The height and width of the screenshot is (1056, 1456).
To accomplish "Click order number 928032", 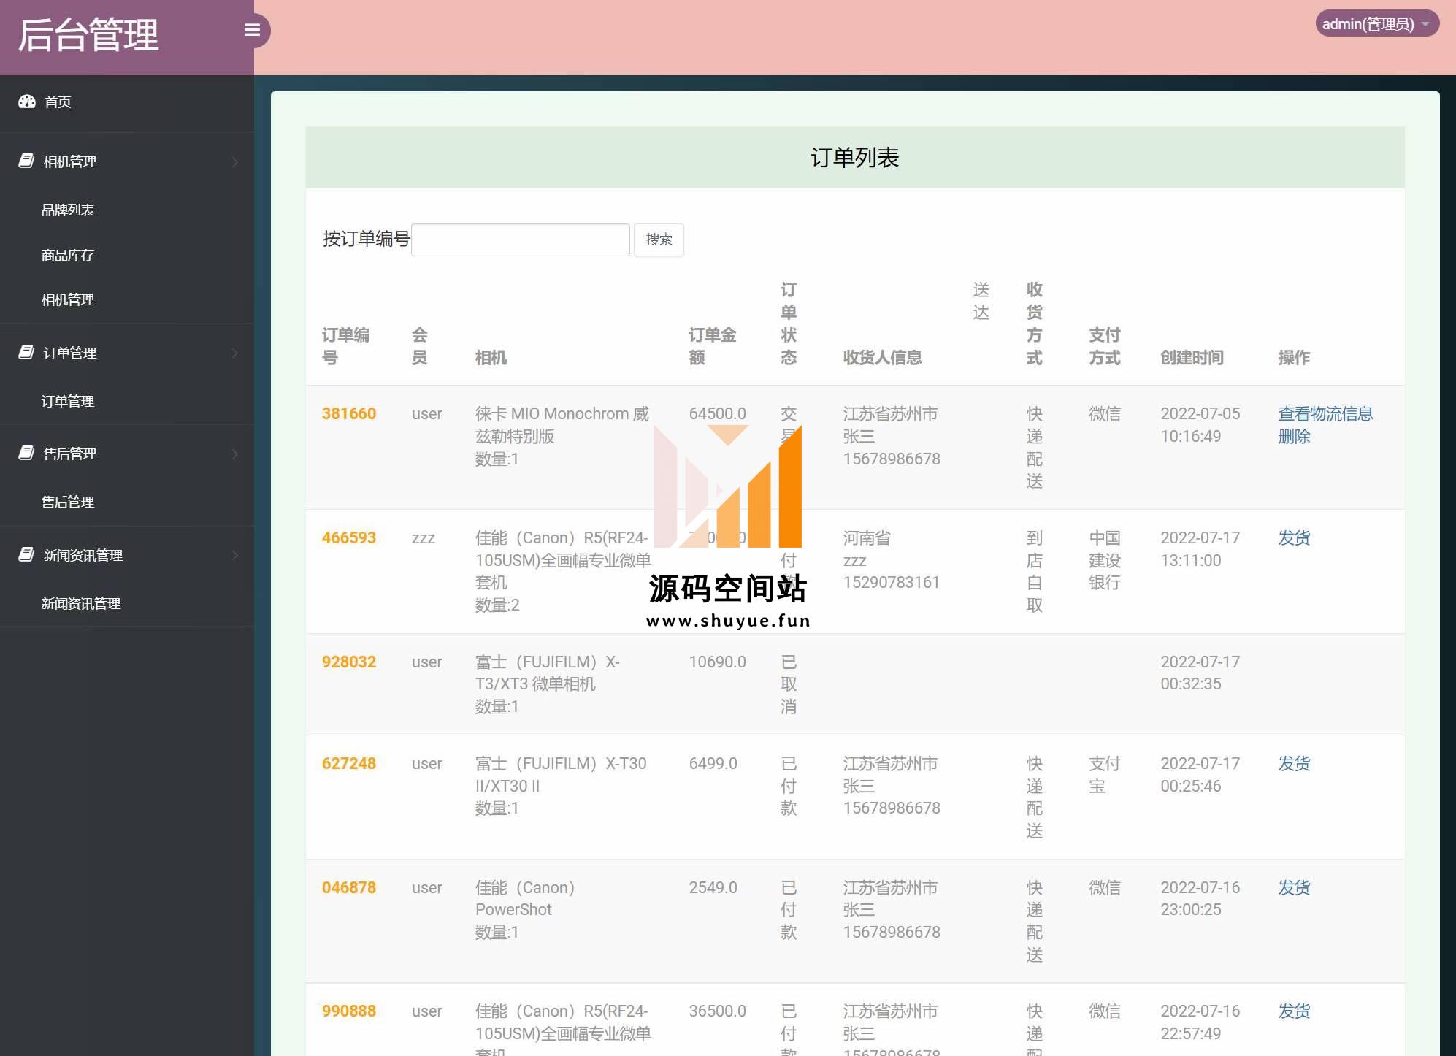I will (x=349, y=662).
